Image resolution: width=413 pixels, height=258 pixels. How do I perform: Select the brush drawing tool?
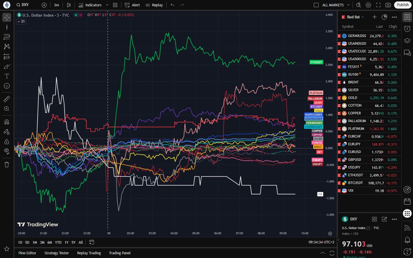click(7, 66)
